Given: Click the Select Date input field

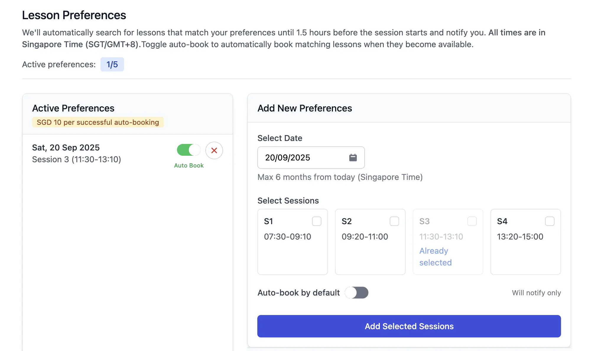Looking at the screenshot, I should tap(301, 158).
